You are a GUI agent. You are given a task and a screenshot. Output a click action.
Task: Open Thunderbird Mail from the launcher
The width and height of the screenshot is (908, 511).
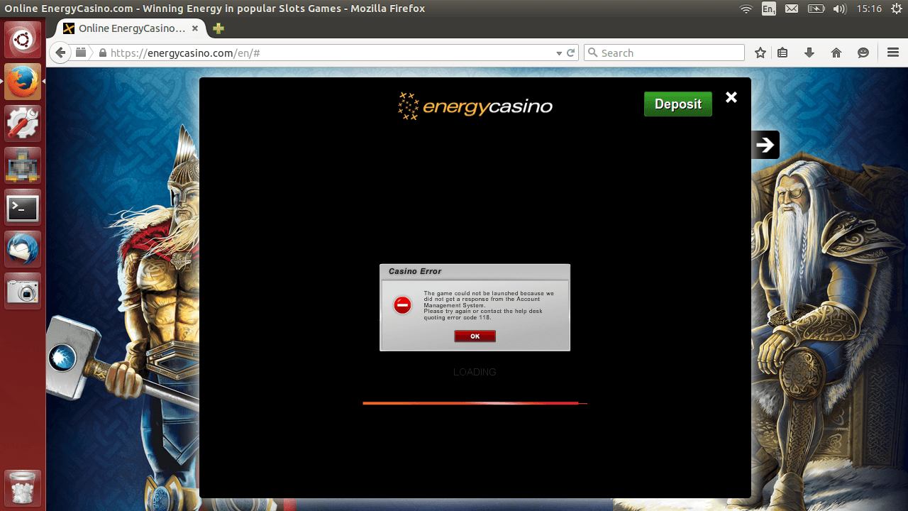23,250
